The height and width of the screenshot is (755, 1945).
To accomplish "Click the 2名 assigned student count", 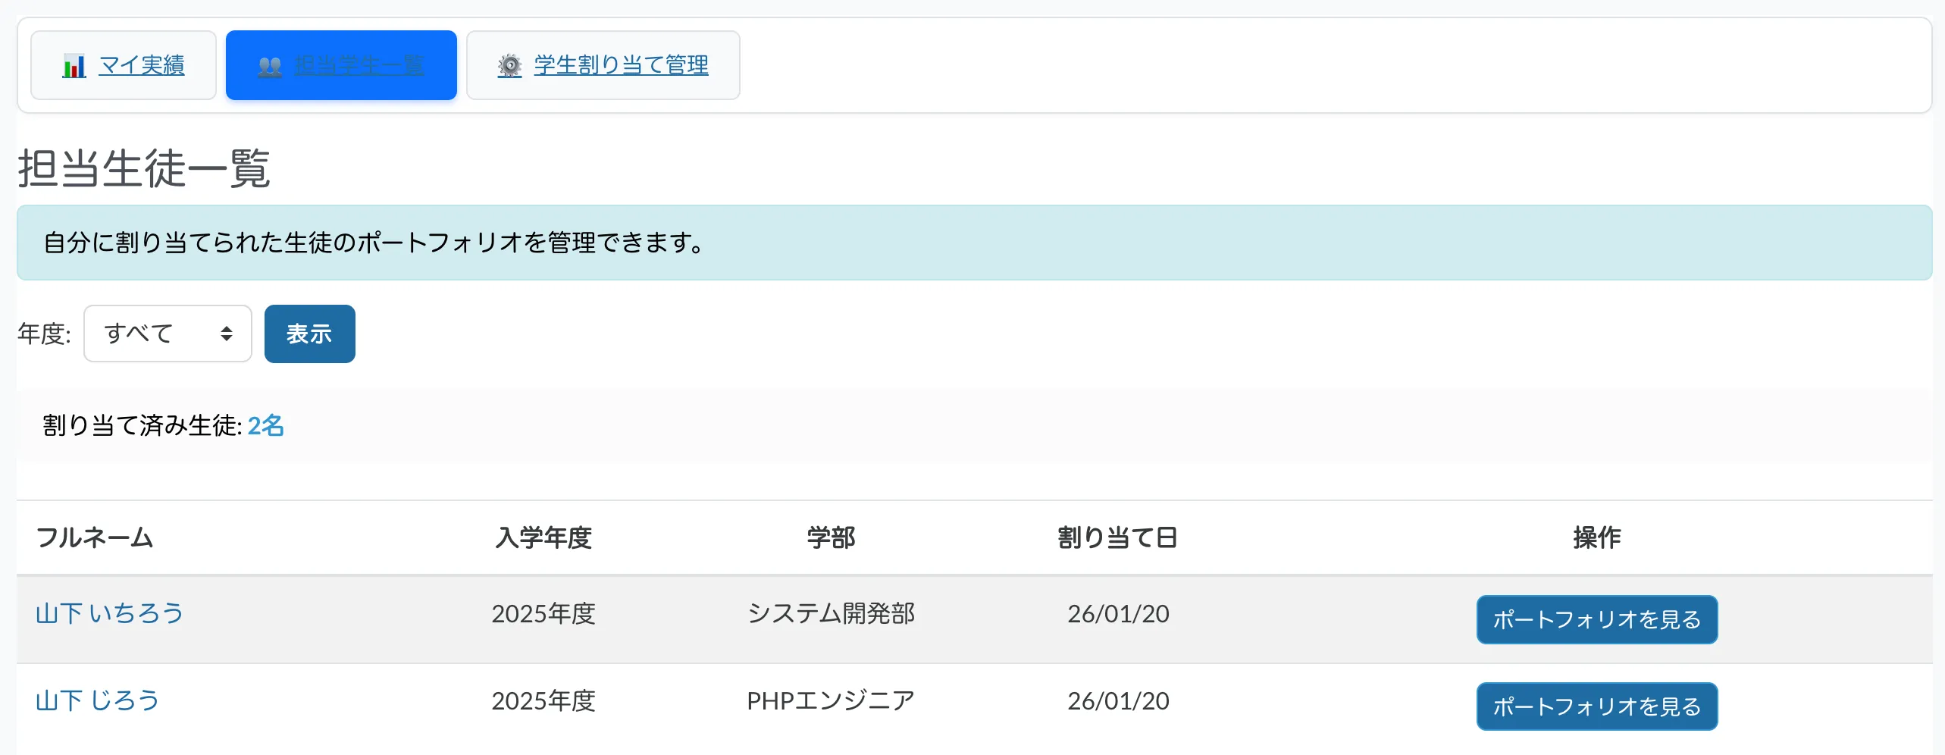I will click(265, 426).
